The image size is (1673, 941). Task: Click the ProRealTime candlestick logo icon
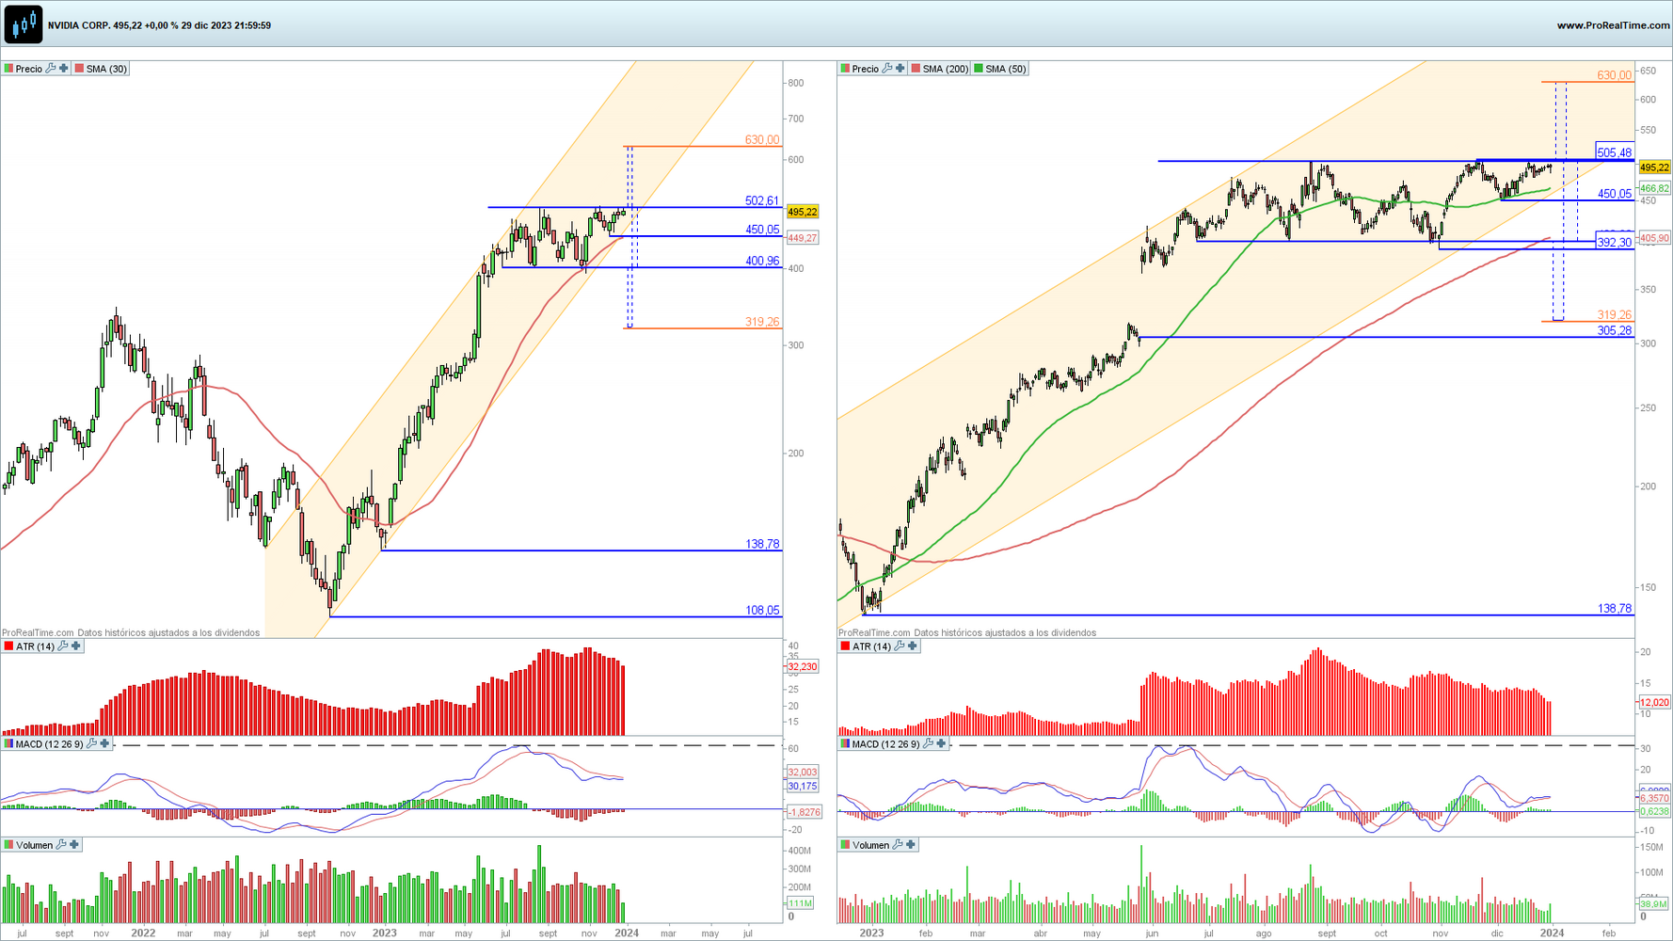[24, 24]
